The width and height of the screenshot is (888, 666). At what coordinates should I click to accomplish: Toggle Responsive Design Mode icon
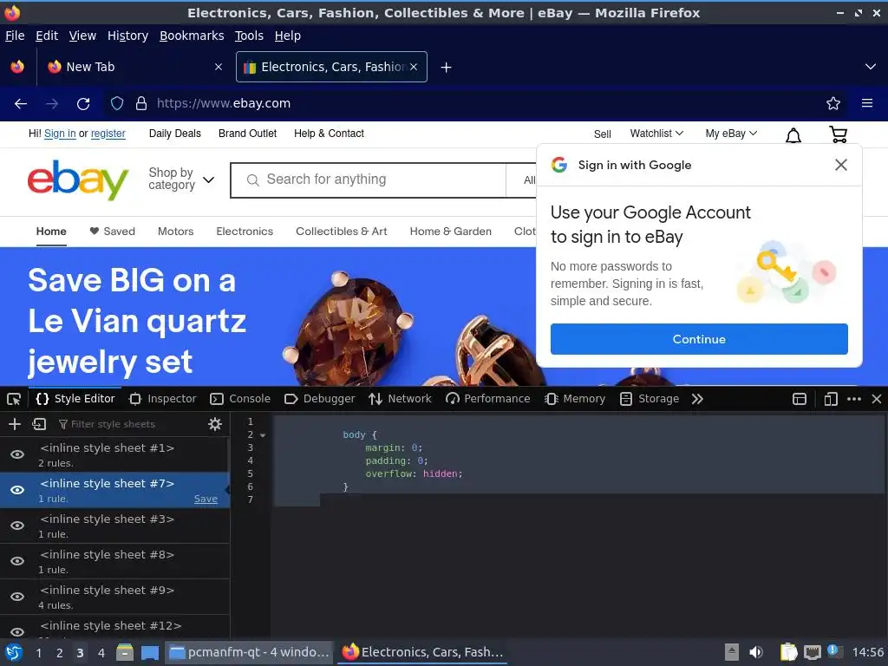(x=831, y=399)
